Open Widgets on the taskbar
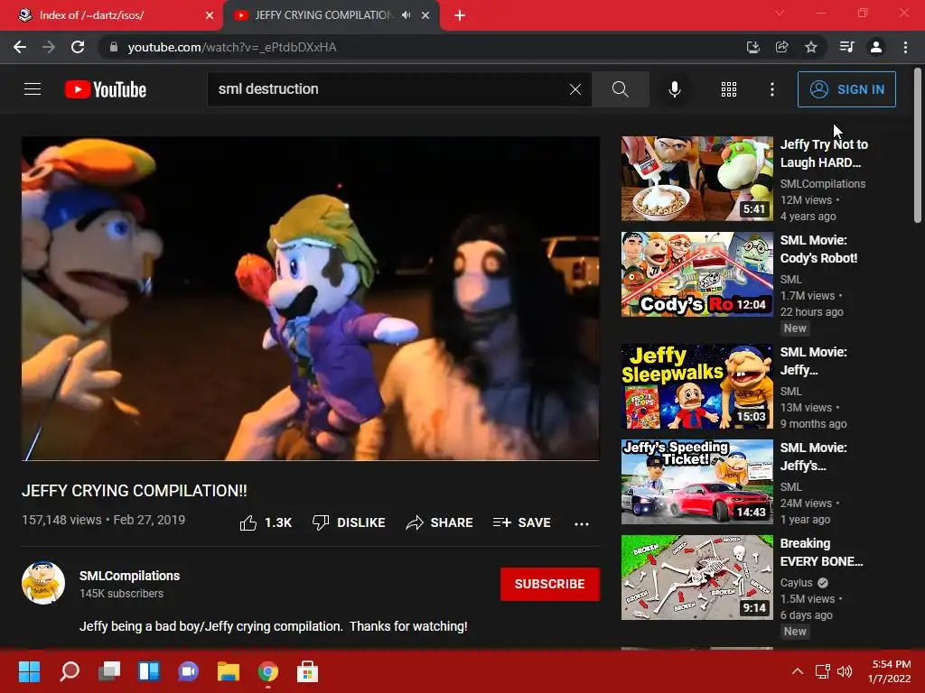The image size is (925, 693). point(149,671)
